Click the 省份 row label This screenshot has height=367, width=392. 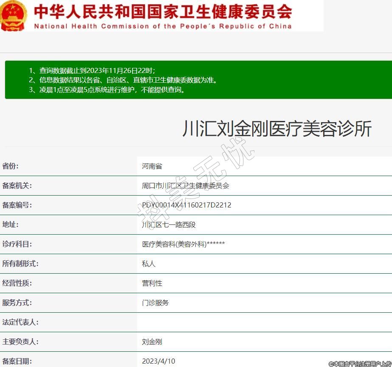point(11,166)
